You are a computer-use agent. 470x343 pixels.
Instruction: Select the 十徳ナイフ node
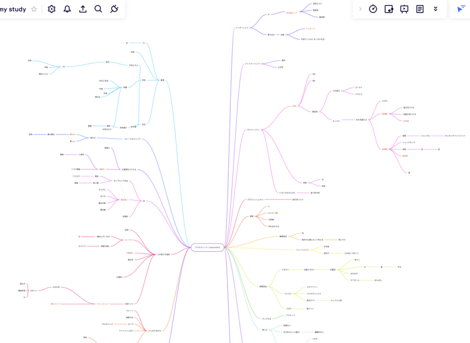129,304
